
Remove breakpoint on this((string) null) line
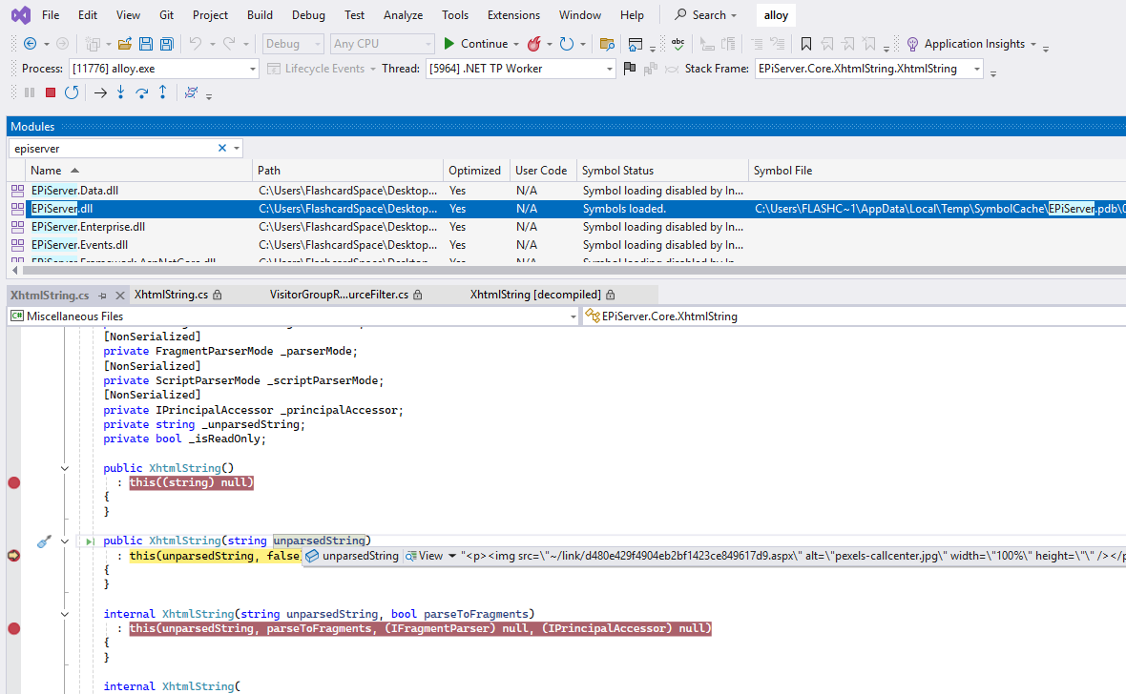(x=13, y=482)
